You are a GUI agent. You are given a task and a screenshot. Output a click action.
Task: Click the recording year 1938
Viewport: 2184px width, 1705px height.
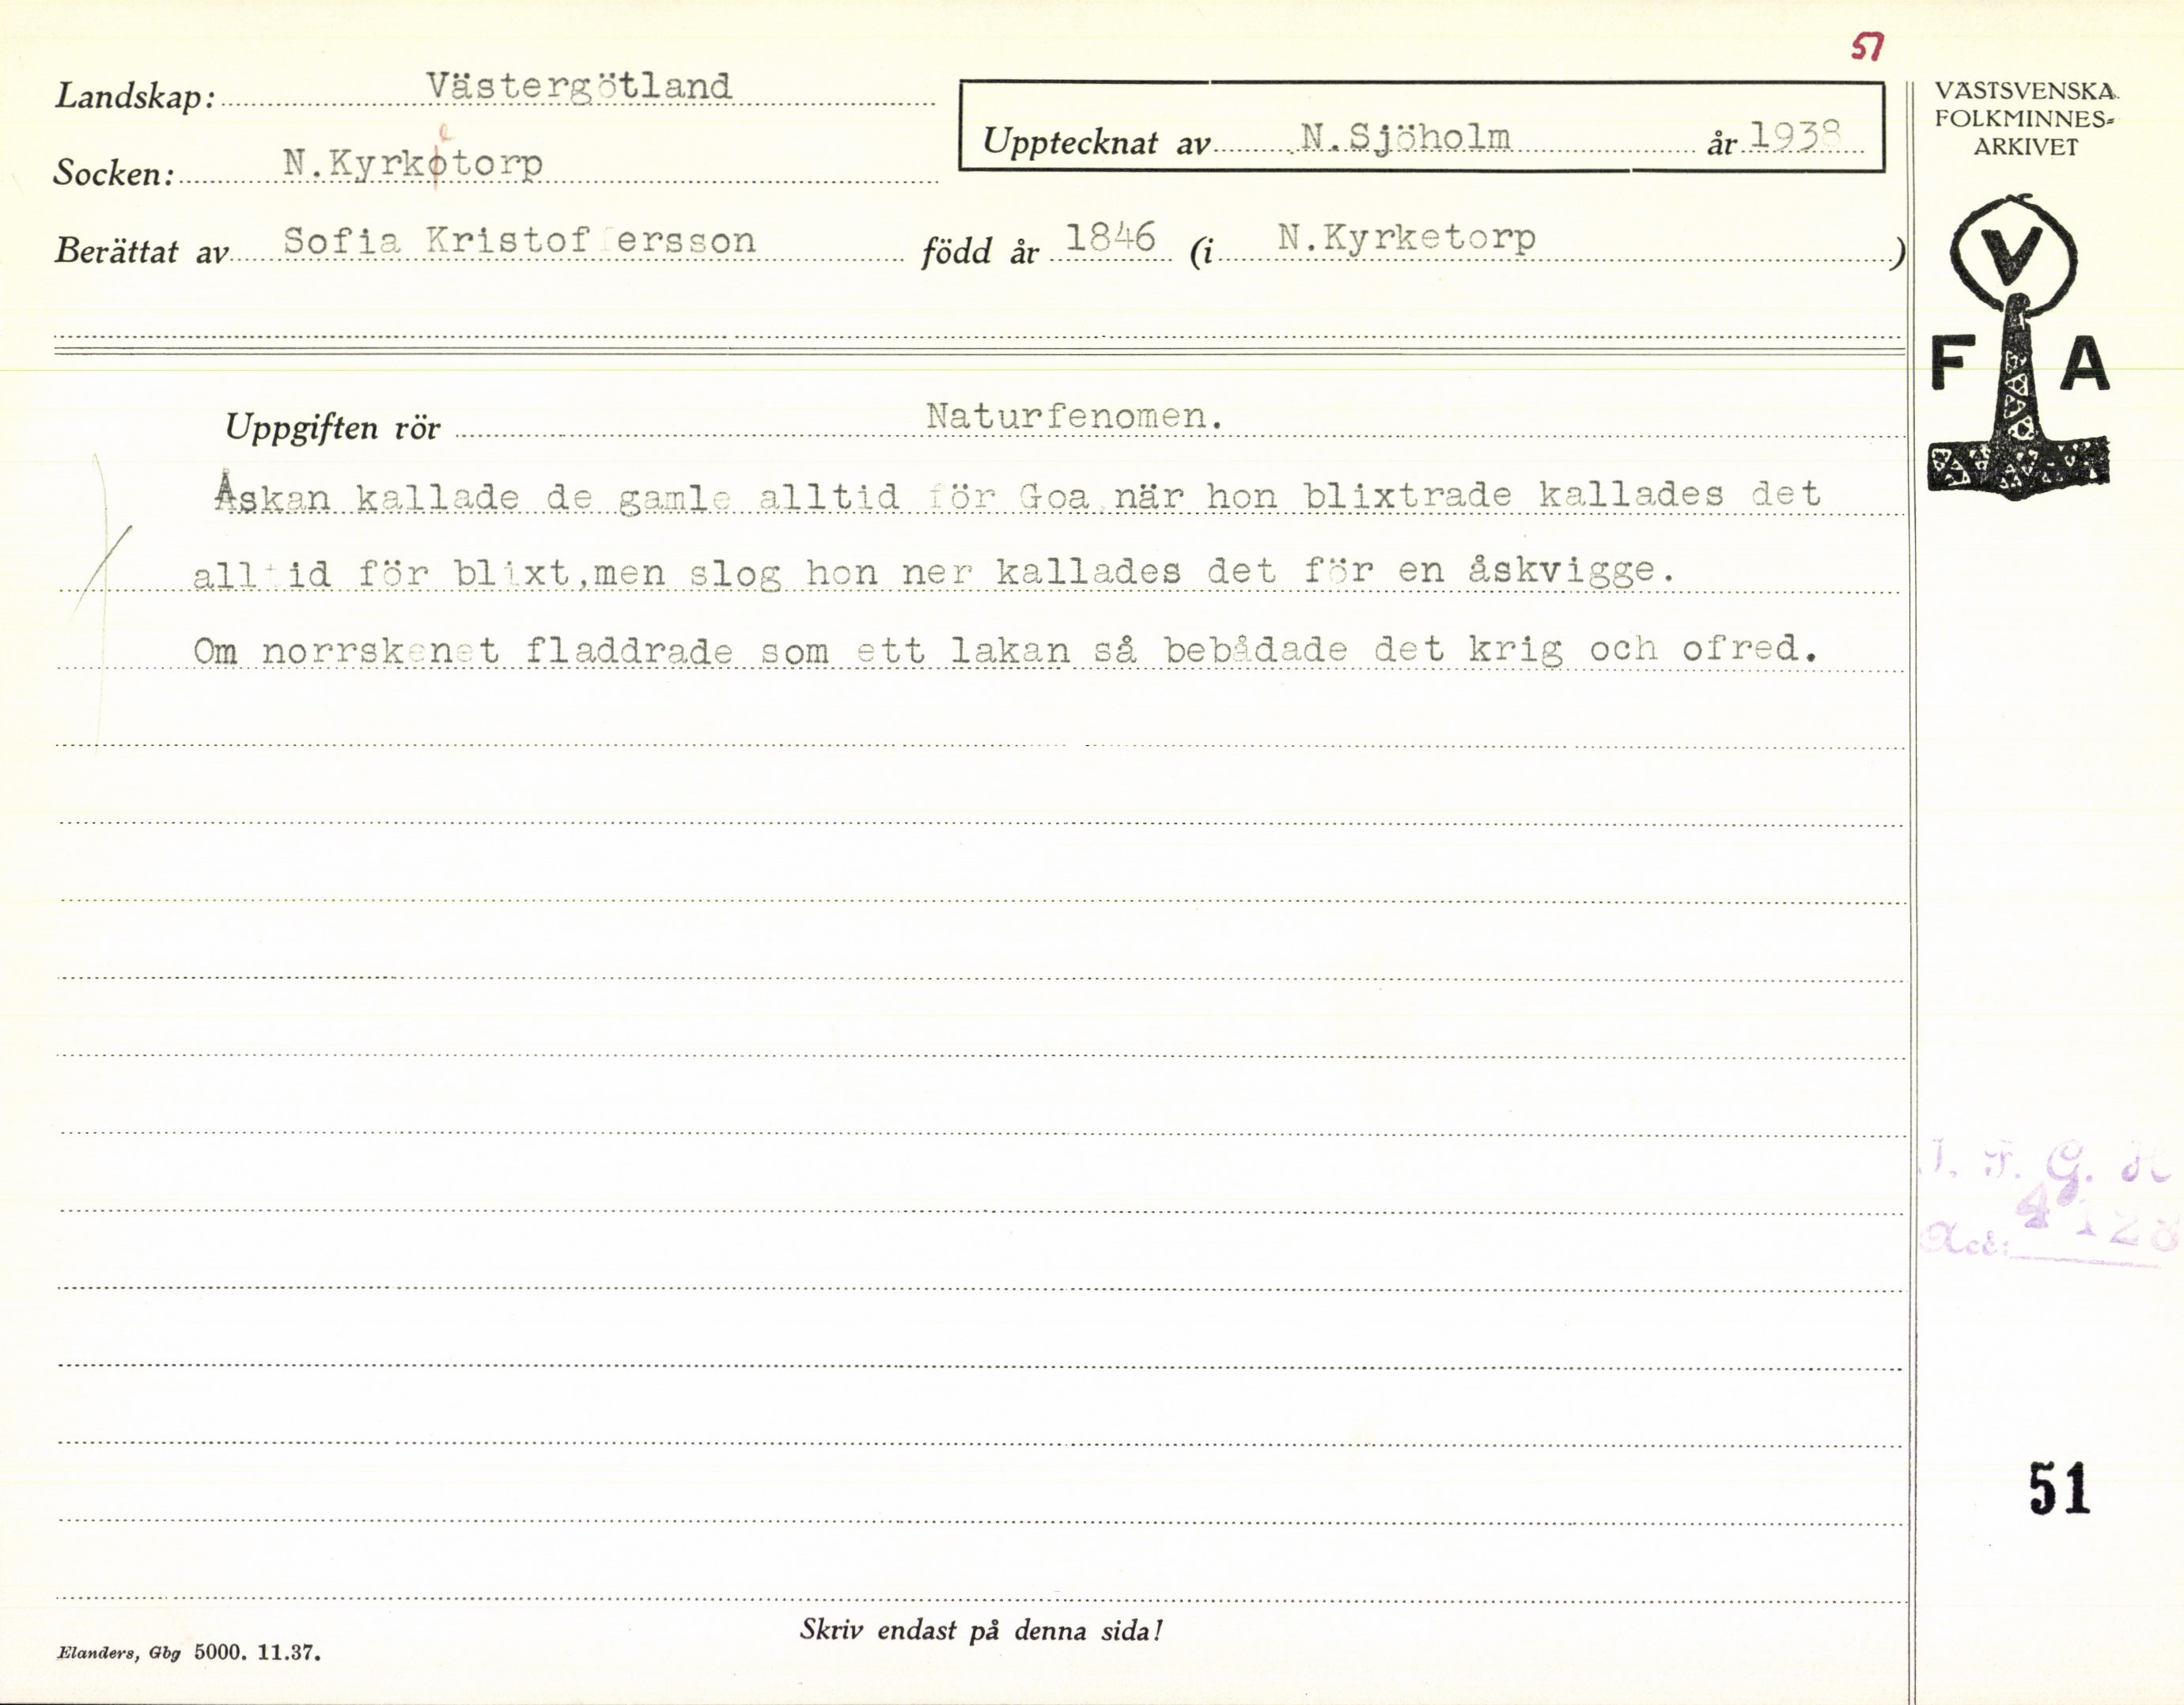pyautogui.click(x=1795, y=136)
